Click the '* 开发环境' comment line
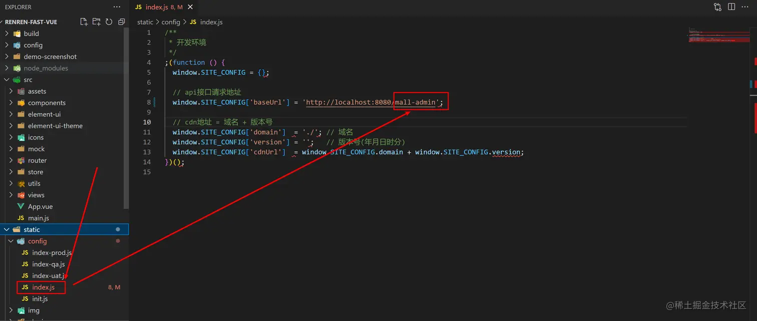757x321 pixels. click(x=188, y=42)
